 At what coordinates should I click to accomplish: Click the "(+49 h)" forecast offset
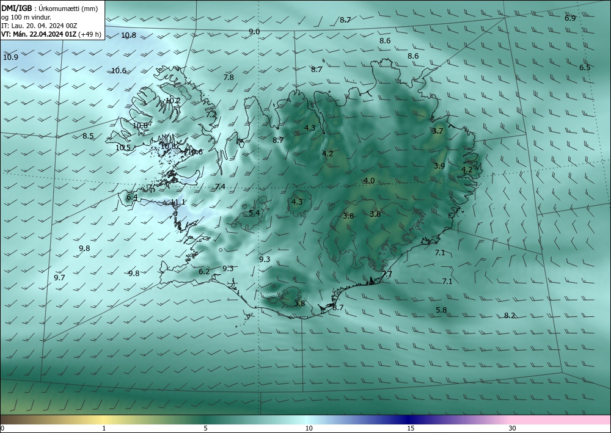[90, 34]
